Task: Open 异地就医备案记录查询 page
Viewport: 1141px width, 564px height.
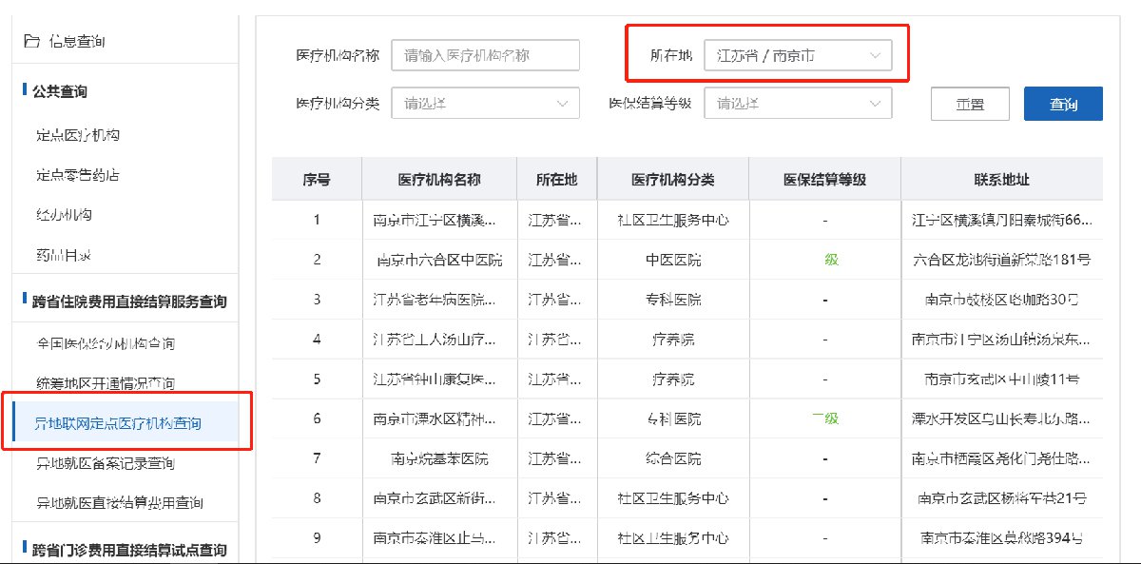Action: coord(106,463)
